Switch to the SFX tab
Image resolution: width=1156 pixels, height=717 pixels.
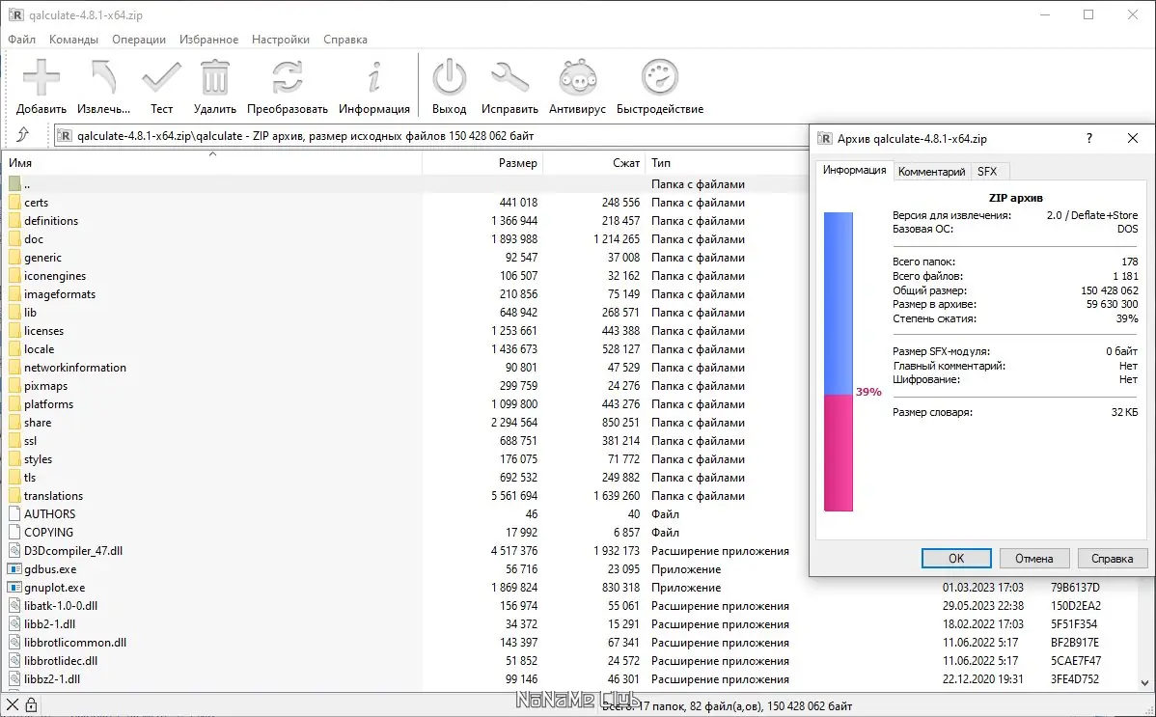[x=987, y=171]
